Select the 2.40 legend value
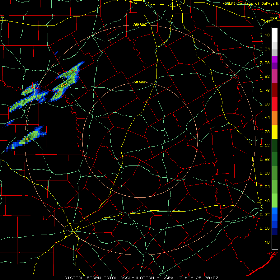This screenshot has width=280, height=280. point(265,35)
